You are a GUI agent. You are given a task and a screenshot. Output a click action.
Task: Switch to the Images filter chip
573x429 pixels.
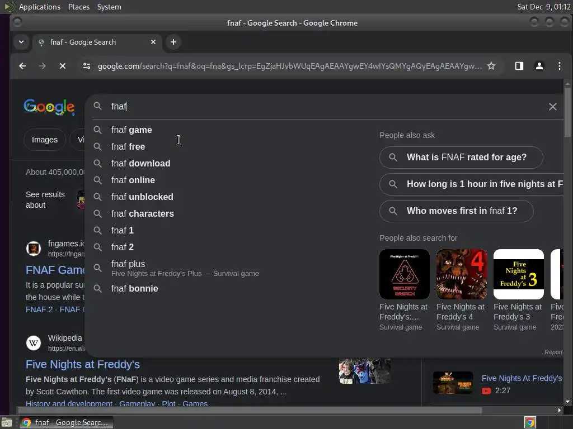click(x=45, y=140)
